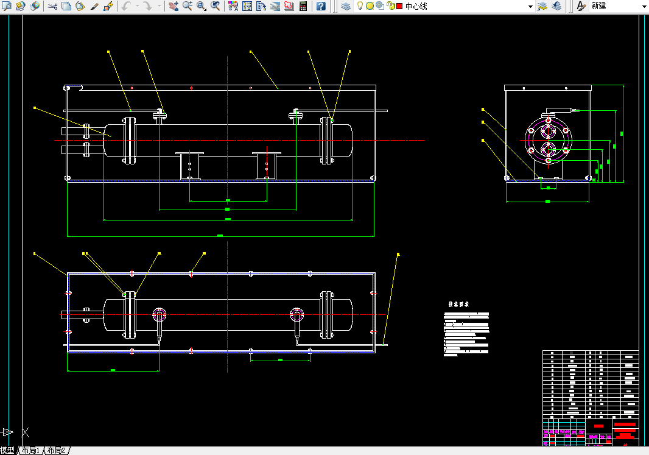Expand the 中心线 layer dropdown
The image size is (649, 455).
(x=530, y=6)
